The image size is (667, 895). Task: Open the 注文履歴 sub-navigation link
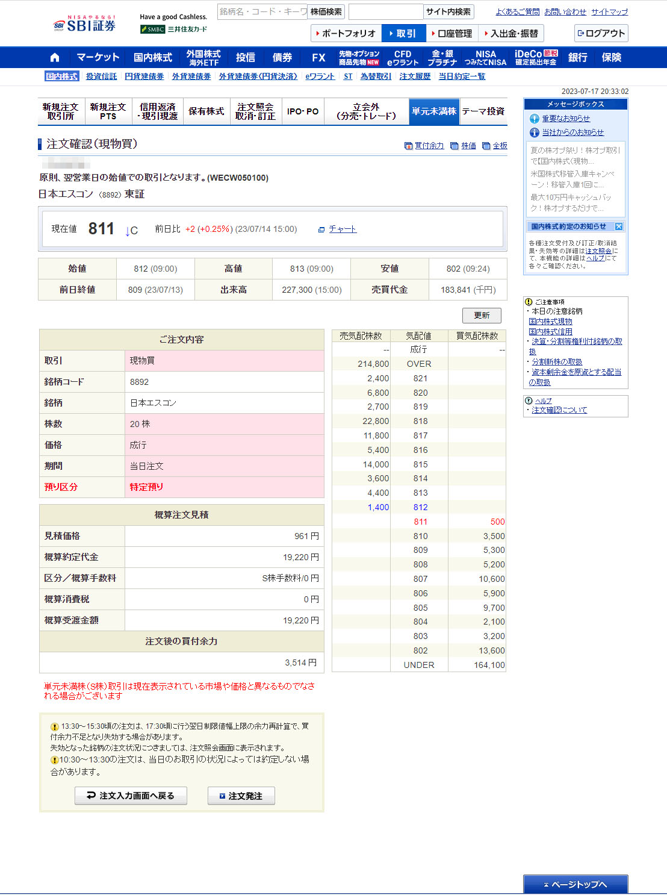pyautogui.click(x=415, y=76)
